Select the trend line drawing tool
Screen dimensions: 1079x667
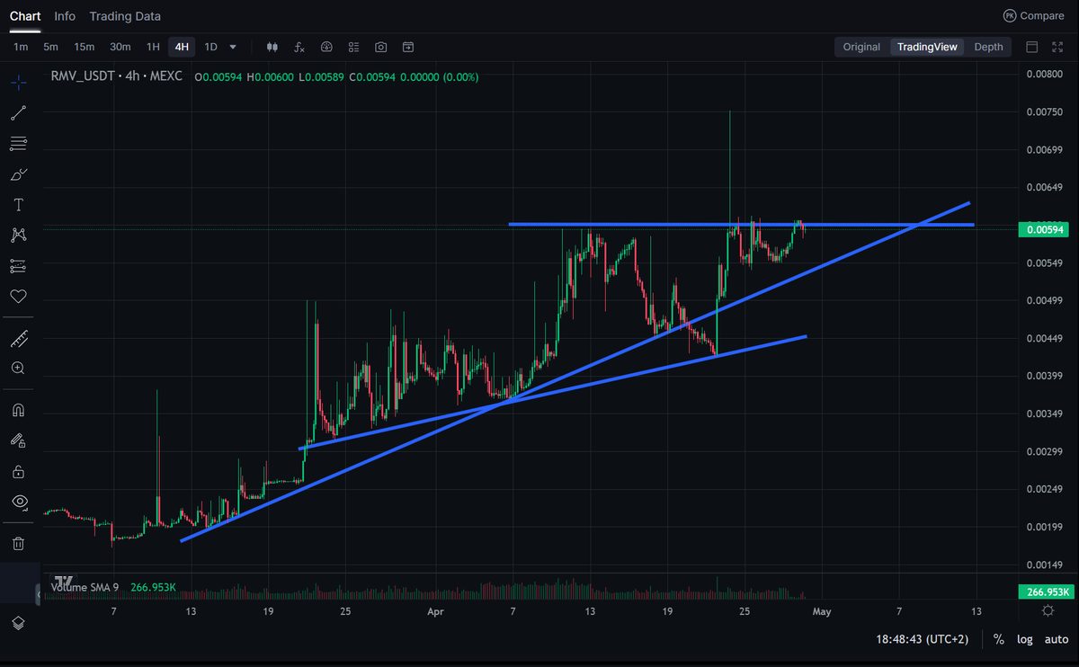[18, 112]
